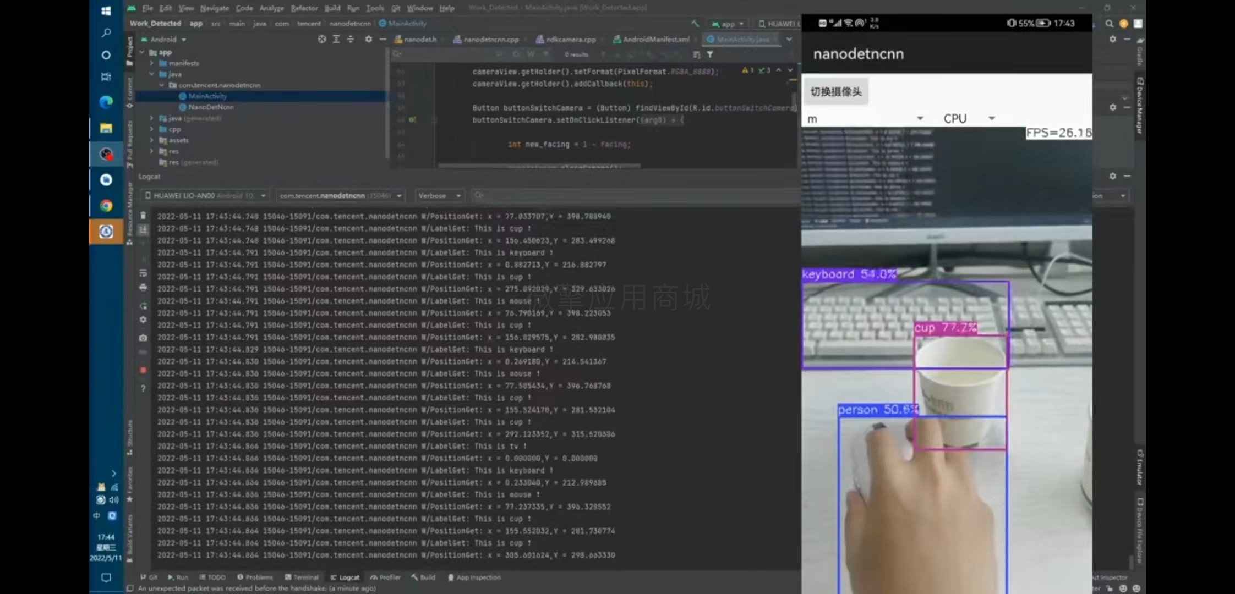
Task: Click the Logcat print icon
Action: 143,287
